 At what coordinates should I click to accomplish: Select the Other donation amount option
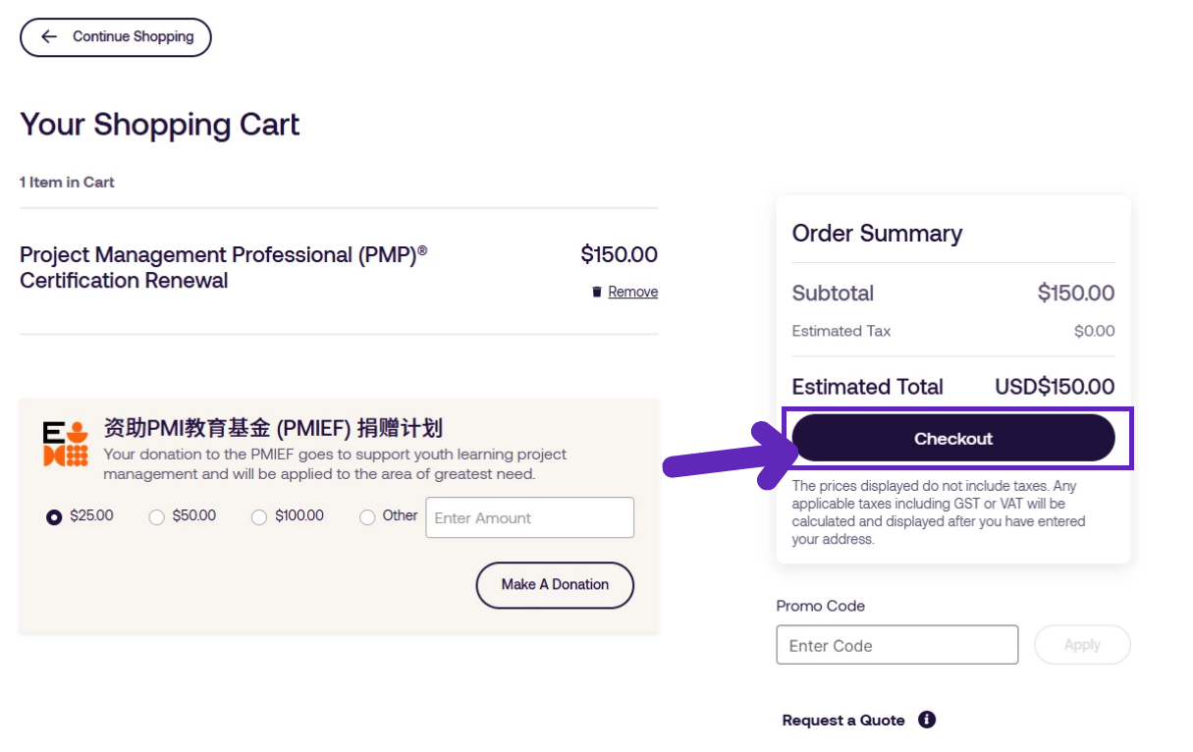[x=366, y=516]
